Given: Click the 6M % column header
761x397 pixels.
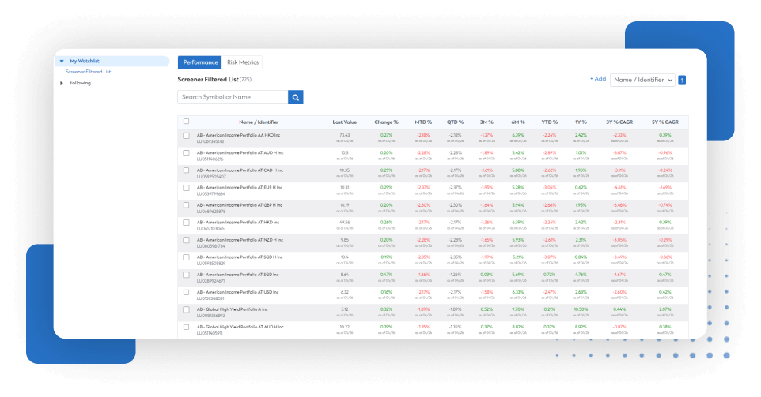Looking at the screenshot, I should coord(518,122).
